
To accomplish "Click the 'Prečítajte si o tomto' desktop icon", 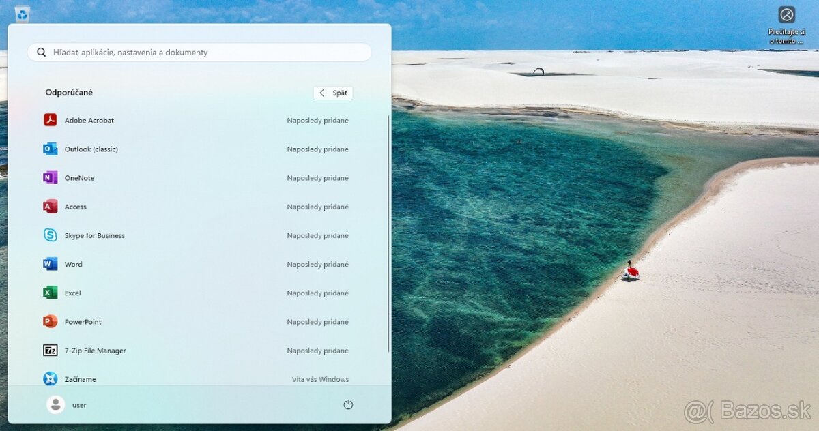I will [787, 16].
